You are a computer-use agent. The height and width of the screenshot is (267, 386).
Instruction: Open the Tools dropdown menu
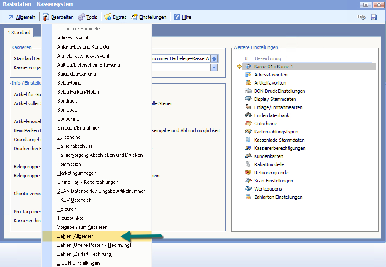(88, 17)
